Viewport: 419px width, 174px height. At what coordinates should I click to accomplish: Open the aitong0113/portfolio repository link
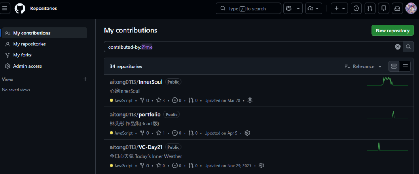pos(135,114)
